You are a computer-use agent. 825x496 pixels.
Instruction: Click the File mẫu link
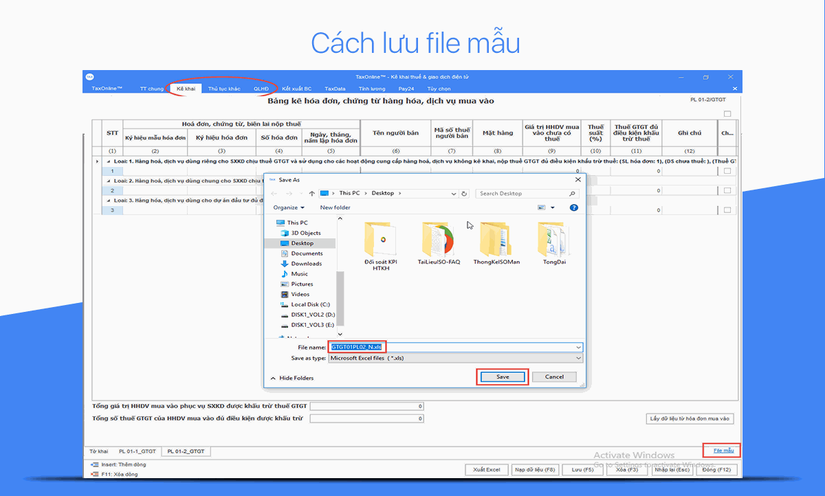[x=723, y=451]
